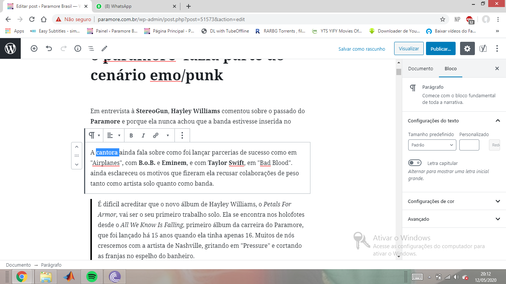Screen dimensions: 506x284
Task: Open Painel Paramore bookmark
Action: tap(112, 31)
